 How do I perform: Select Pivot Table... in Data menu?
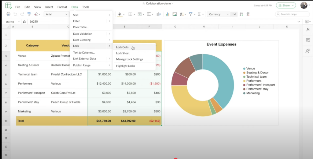[91, 27]
